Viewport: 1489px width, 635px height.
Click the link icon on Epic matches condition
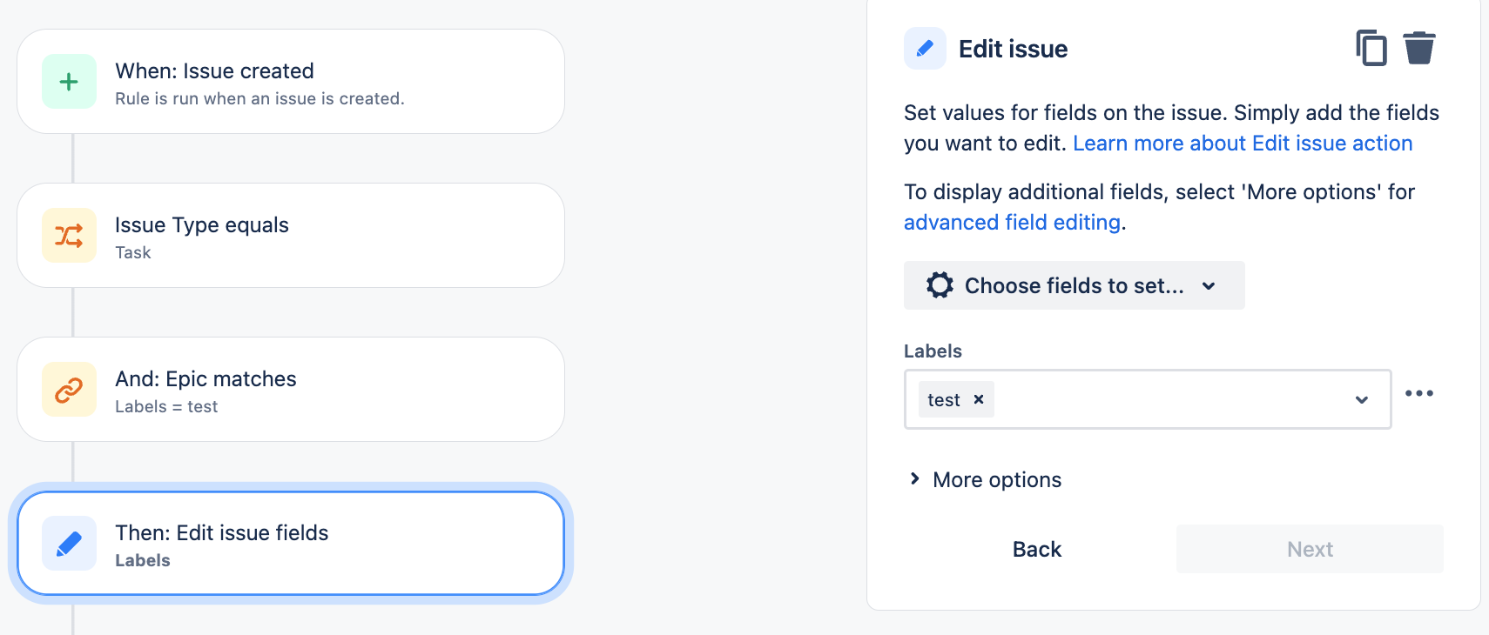coord(68,389)
